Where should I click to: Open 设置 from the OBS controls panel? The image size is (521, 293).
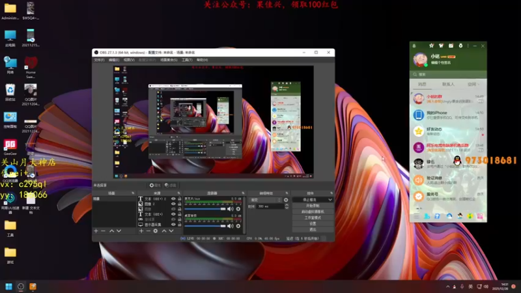pyautogui.click(x=313, y=223)
